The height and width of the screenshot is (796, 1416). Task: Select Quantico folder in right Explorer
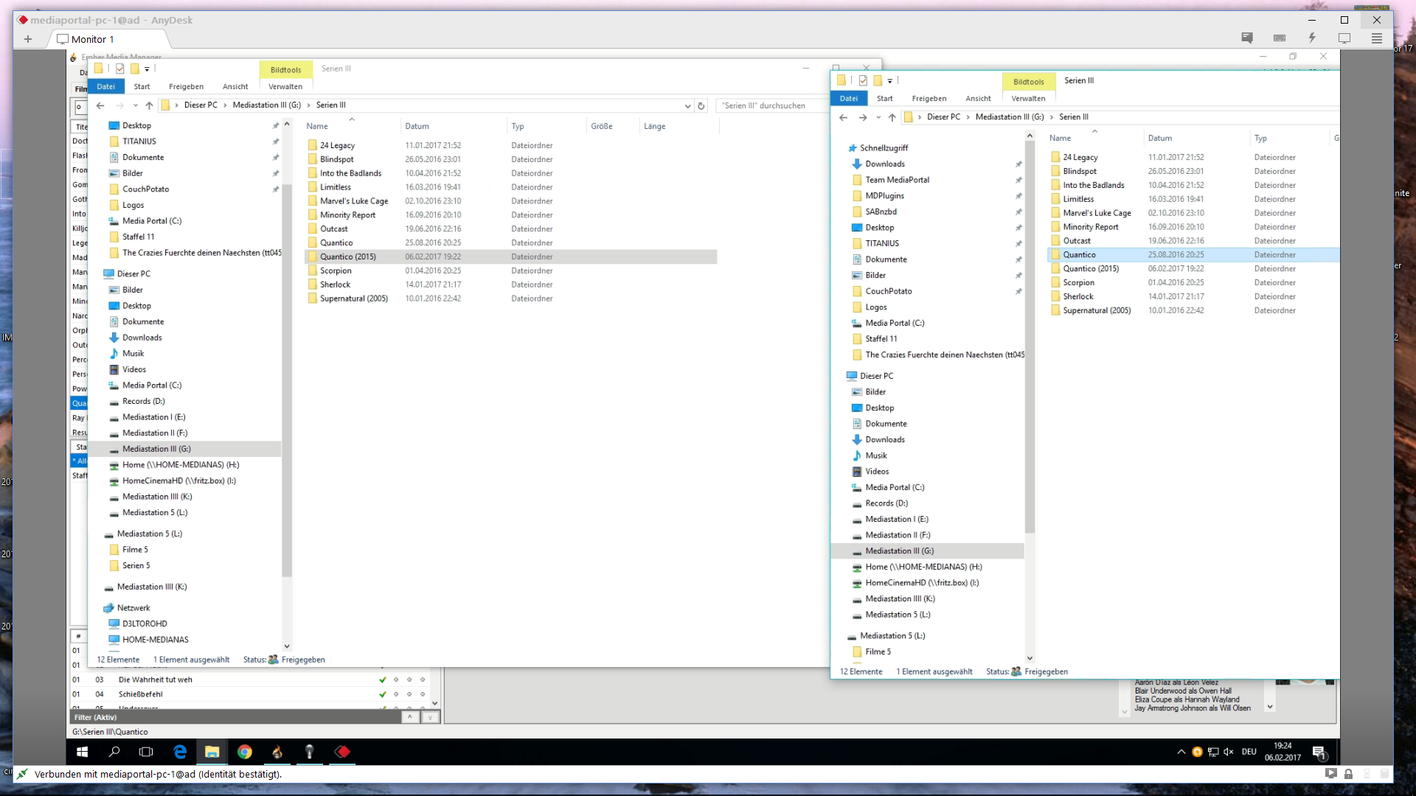(x=1193, y=254)
